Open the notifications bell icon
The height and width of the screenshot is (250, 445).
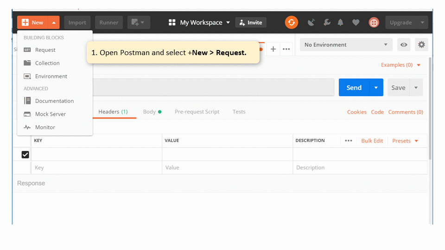(340, 22)
